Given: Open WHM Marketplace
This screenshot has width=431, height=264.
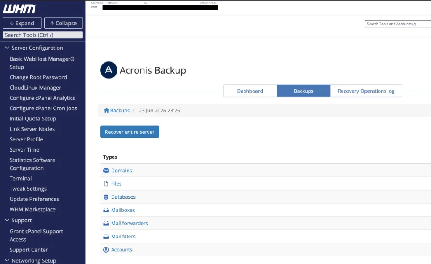Looking at the screenshot, I should pos(32,210).
